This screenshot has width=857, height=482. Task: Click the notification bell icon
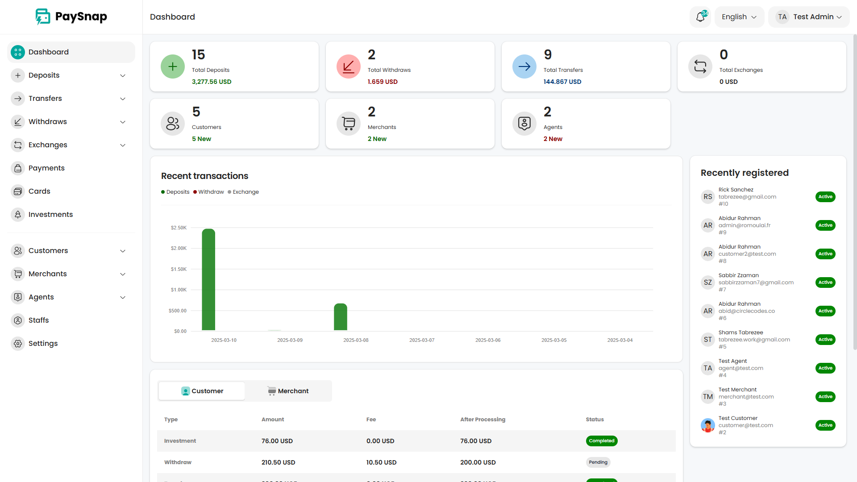click(700, 17)
